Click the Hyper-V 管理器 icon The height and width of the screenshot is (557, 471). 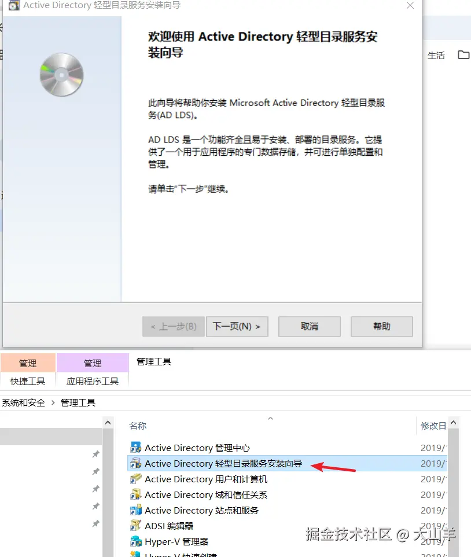135,541
